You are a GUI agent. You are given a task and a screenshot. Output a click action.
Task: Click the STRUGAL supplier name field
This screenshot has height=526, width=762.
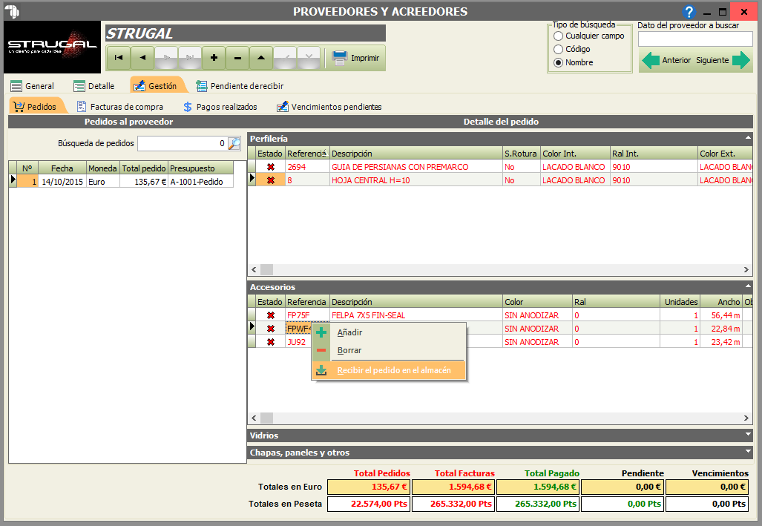[246, 33]
